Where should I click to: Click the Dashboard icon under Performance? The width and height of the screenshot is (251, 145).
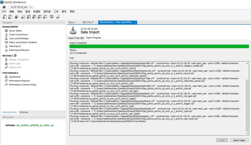coord(6,77)
